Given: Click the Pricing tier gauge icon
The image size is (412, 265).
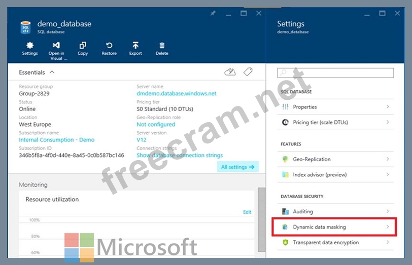Looking at the screenshot, I should 285,122.
